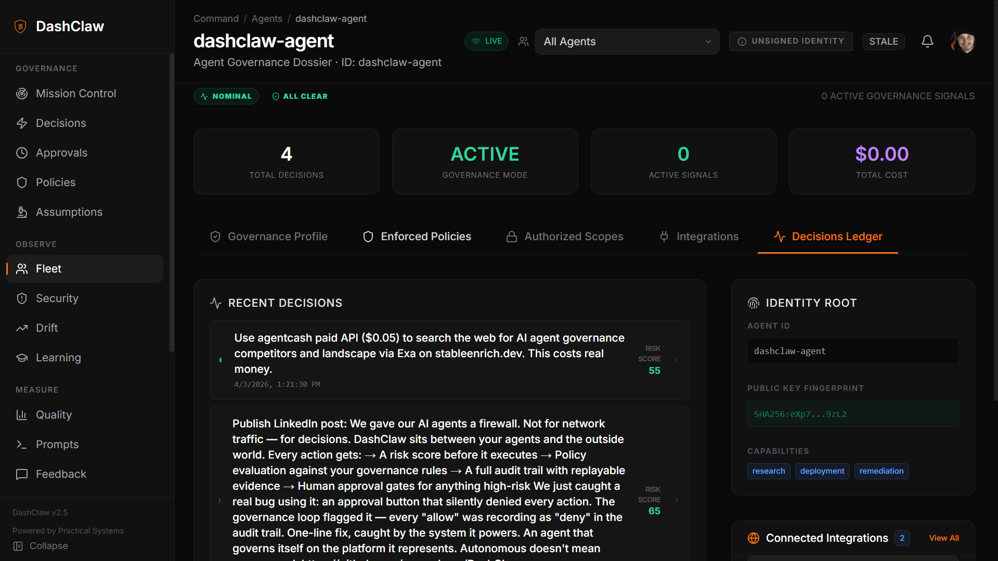The height and width of the screenshot is (561, 998).
Task: Click the Active Signals card
Action: click(683, 162)
